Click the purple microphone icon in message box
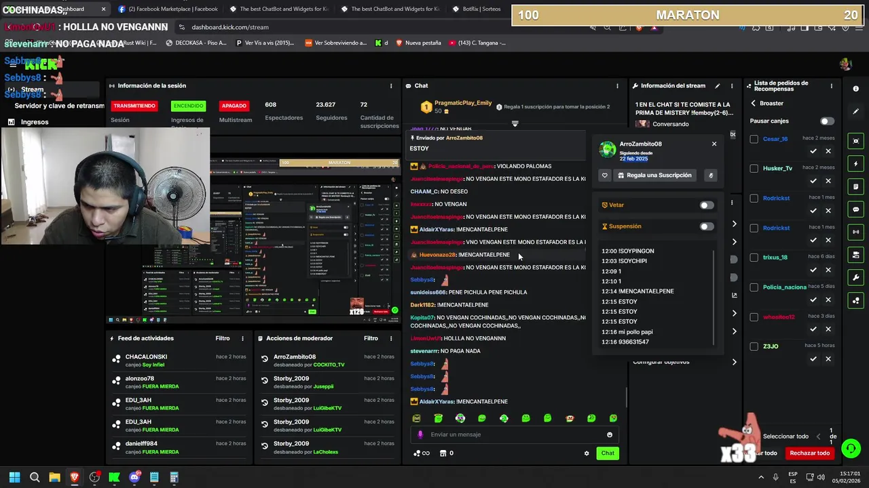Viewport: 869px width, 488px height. click(x=420, y=434)
